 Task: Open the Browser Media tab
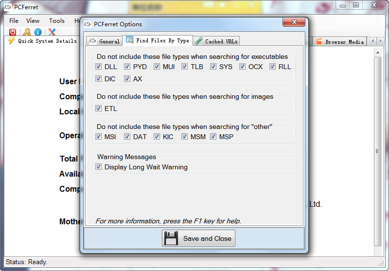pyautogui.click(x=339, y=42)
